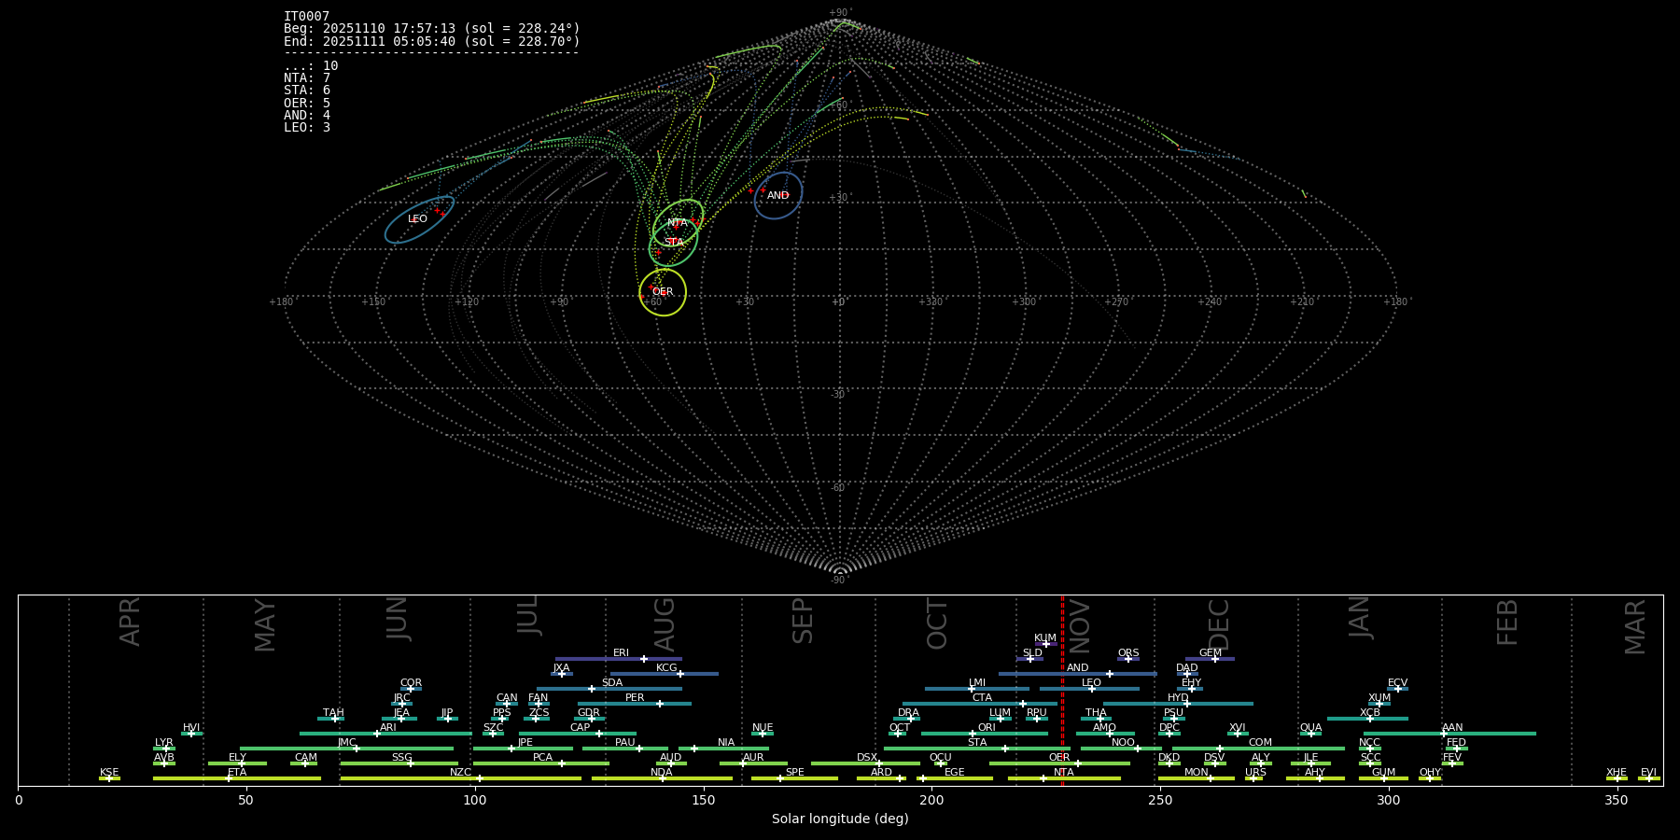Select the STA radiant label on sky map
Image resolution: width=1680 pixels, height=840 pixels.
point(674,243)
